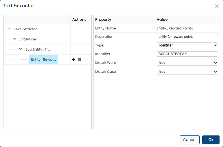The height and width of the screenshot is (147, 223).
Task: Click the Identifier text field
Action: tap(187, 54)
